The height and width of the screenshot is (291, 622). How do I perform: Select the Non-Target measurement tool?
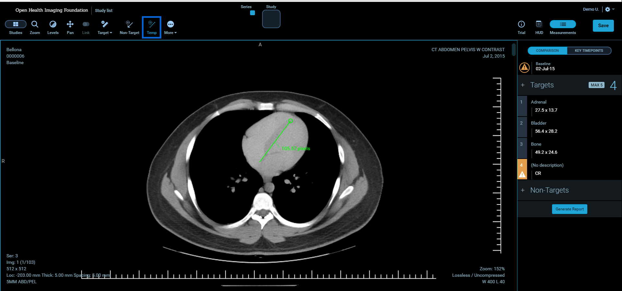click(129, 27)
